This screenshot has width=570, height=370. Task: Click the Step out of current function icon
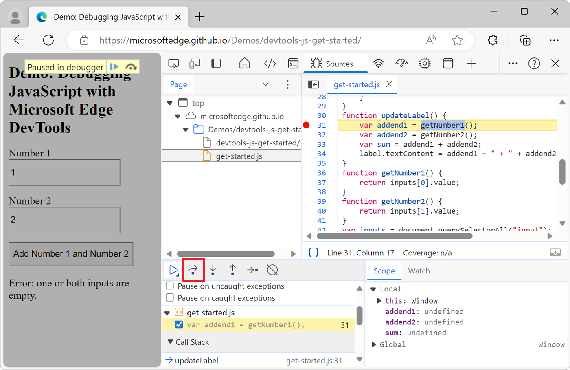tap(232, 270)
